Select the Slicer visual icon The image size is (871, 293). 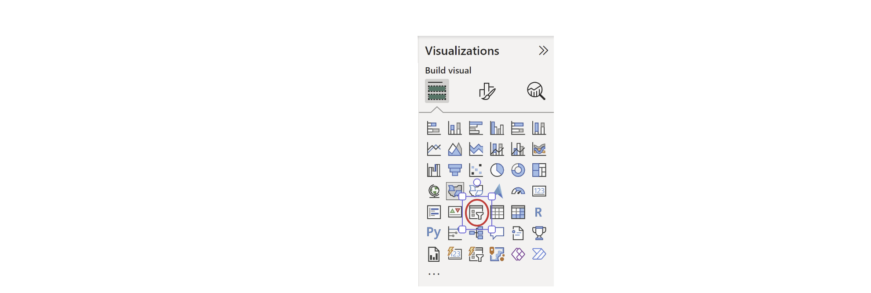tap(476, 212)
